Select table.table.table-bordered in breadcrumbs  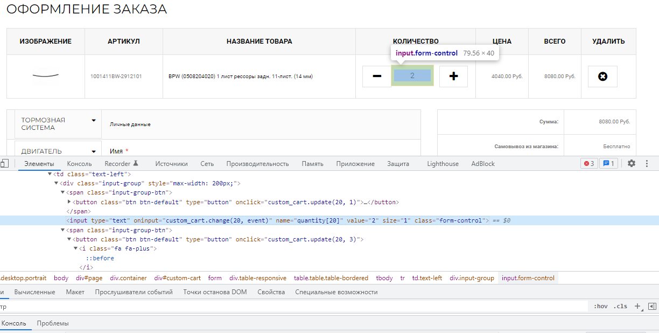(x=331, y=278)
